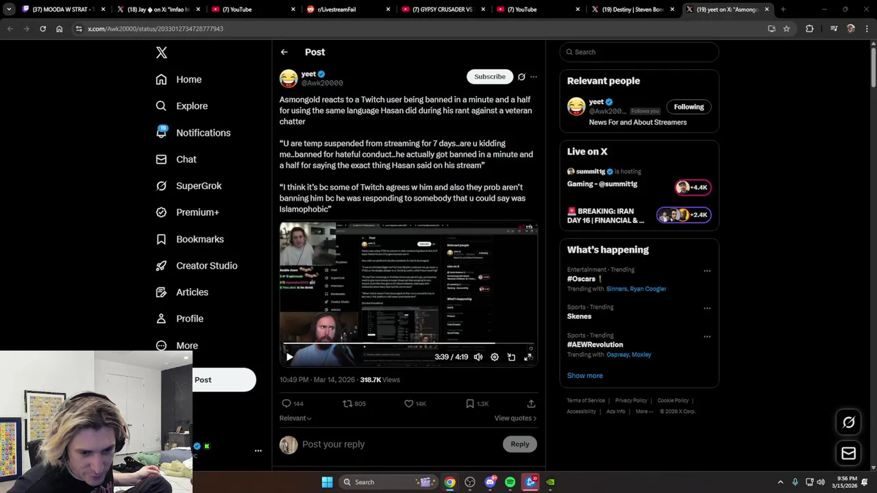The height and width of the screenshot is (493, 877).
Task: Enter video fullscreen
Action: point(528,357)
